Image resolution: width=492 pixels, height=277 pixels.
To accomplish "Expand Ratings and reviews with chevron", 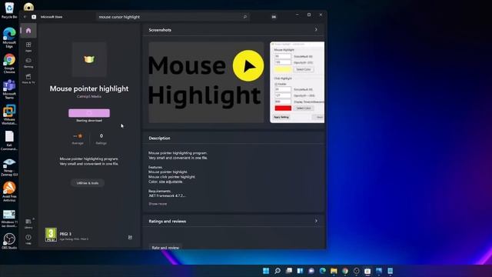I will (x=316, y=221).
